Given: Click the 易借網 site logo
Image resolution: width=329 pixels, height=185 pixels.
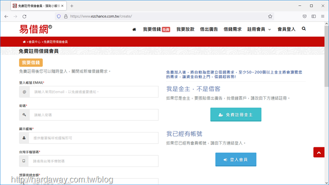Looking at the screenshot, I should pos(35,29).
